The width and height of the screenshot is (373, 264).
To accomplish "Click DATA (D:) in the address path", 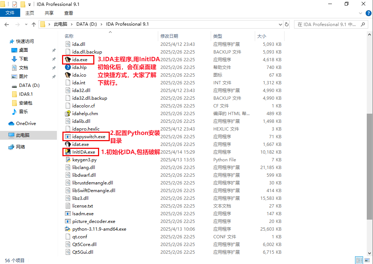I will (87, 24).
